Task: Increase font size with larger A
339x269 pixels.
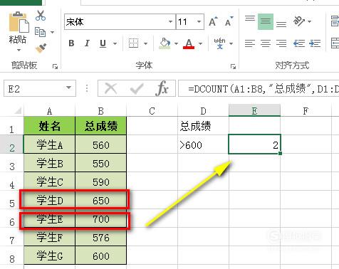Action: [x=213, y=22]
